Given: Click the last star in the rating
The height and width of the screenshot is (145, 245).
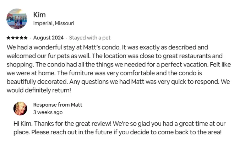Looking at the screenshot, I should 25,38.
